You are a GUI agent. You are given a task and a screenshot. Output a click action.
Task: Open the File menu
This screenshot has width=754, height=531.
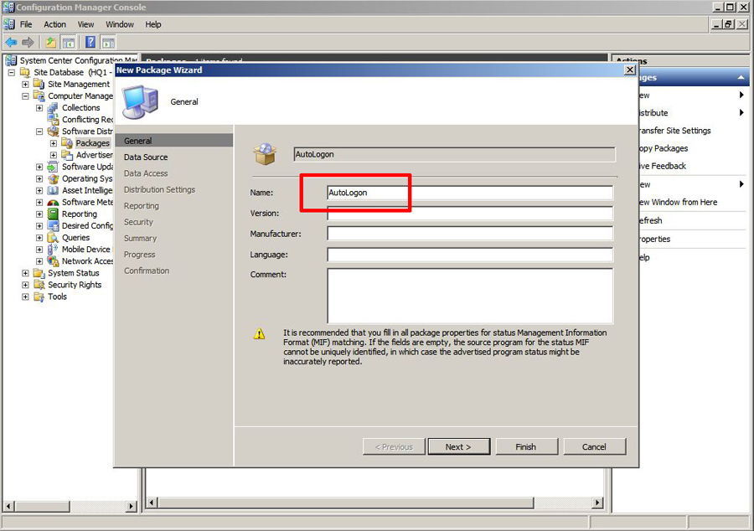pos(26,24)
